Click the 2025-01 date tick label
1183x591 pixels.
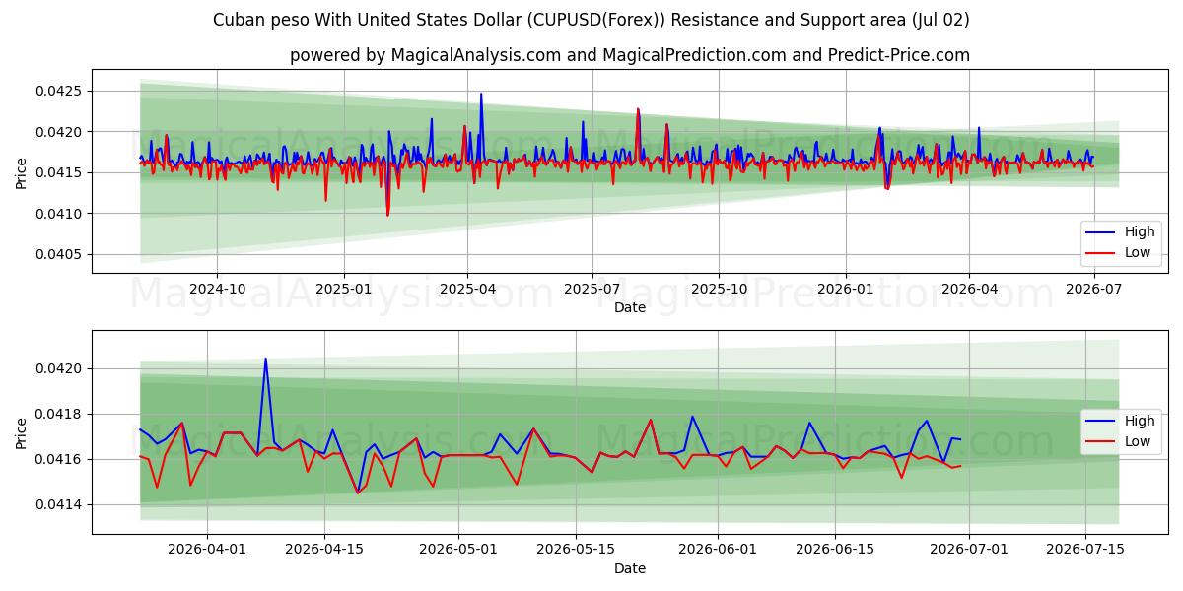[x=344, y=289]
